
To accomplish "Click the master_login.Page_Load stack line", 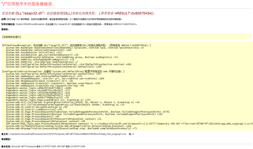I will 48,100.
